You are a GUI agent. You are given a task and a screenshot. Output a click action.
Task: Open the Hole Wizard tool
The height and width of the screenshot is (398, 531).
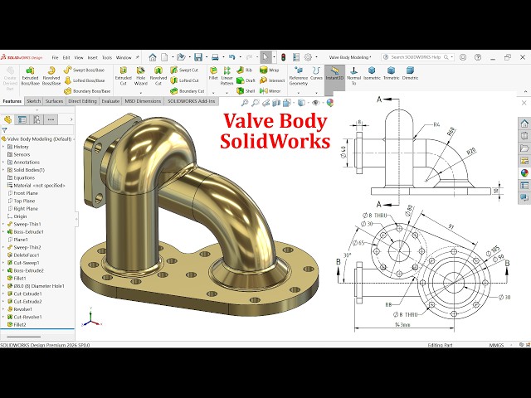pyautogui.click(x=140, y=75)
